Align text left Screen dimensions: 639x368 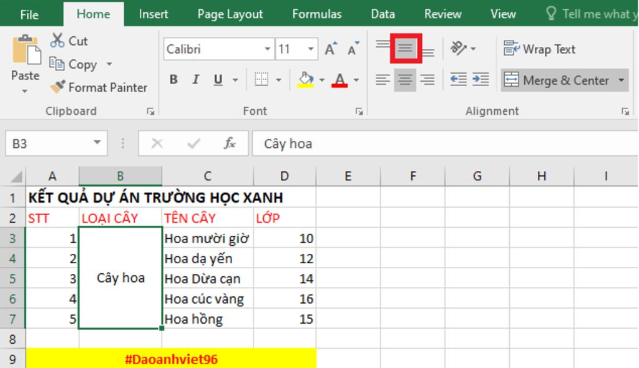(x=383, y=79)
